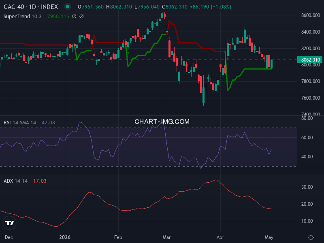The image size is (324, 243).
Task: Click the May label on time axis
Action: pyautogui.click(x=269, y=237)
